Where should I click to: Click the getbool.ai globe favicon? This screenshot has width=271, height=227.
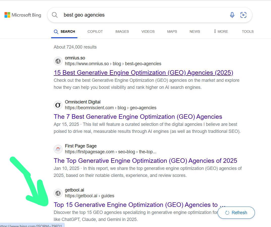coord(58,193)
